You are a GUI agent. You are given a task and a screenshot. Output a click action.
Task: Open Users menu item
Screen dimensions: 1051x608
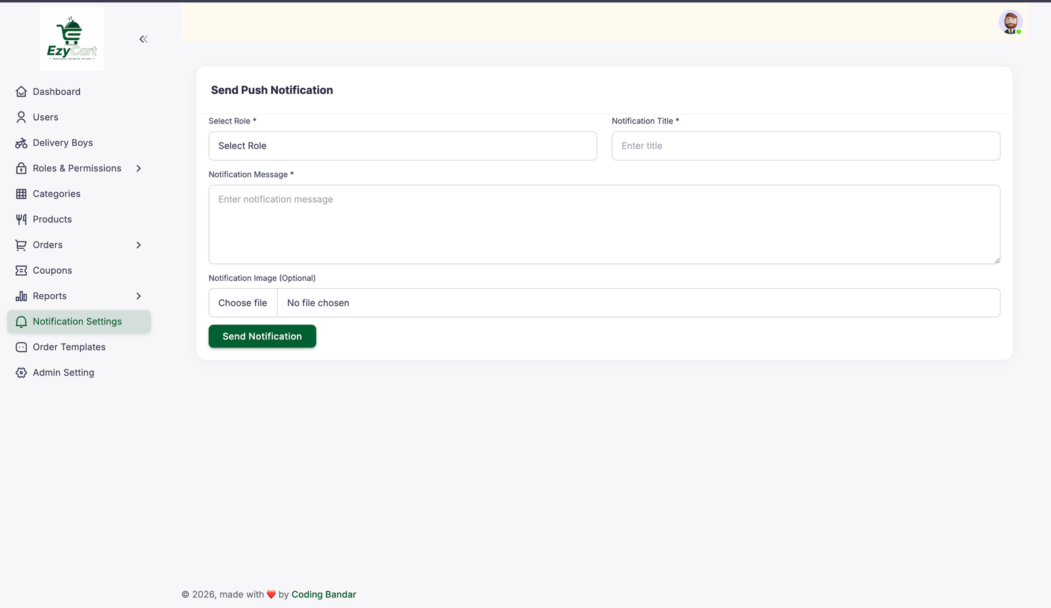79,118
